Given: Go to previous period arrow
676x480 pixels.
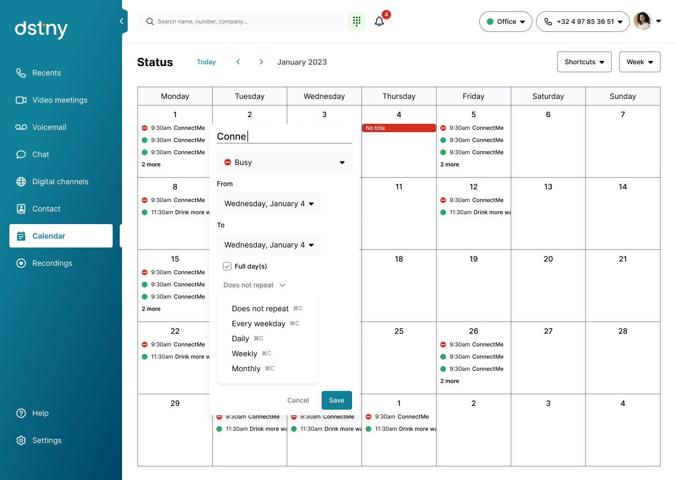Looking at the screenshot, I should click(x=238, y=62).
